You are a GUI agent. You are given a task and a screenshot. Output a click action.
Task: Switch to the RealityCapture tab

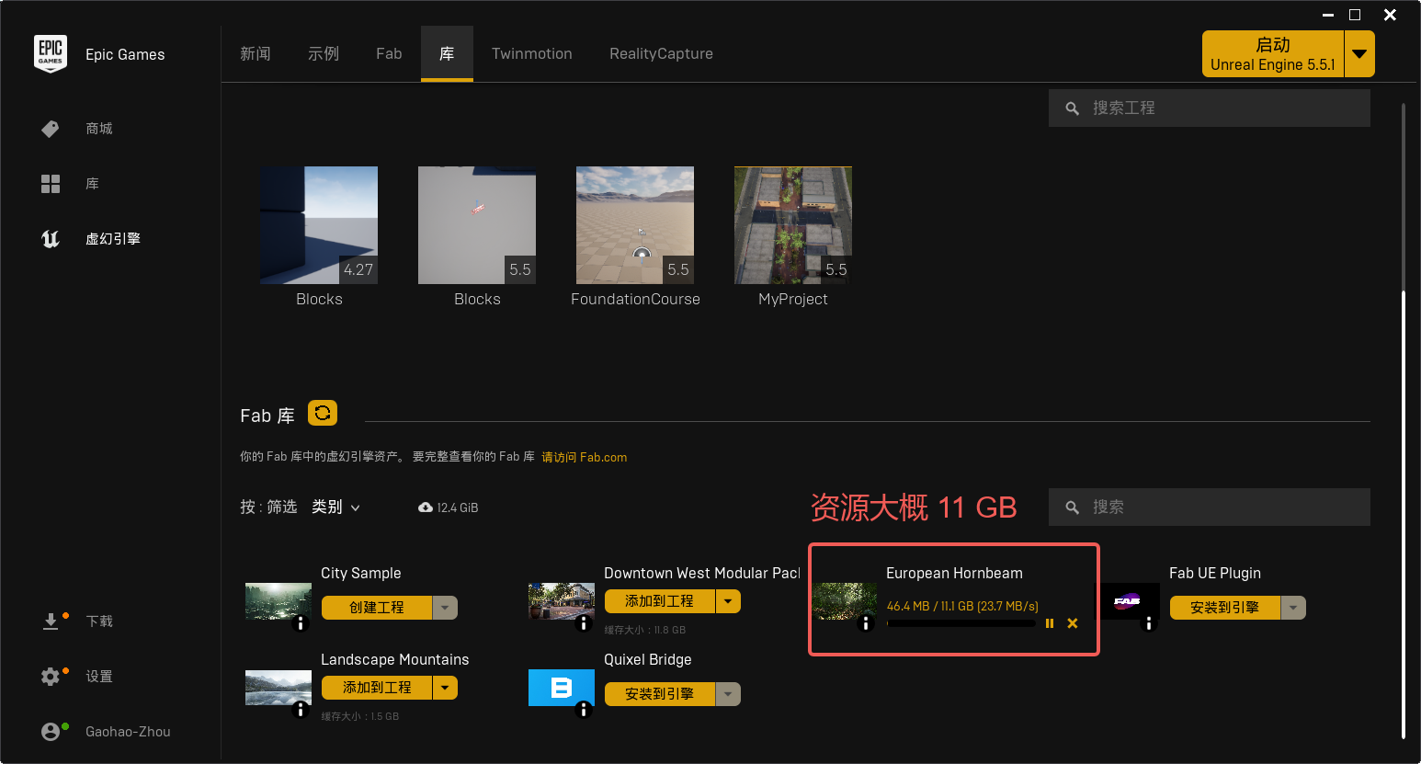pyautogui.click(x=661, y=54)
